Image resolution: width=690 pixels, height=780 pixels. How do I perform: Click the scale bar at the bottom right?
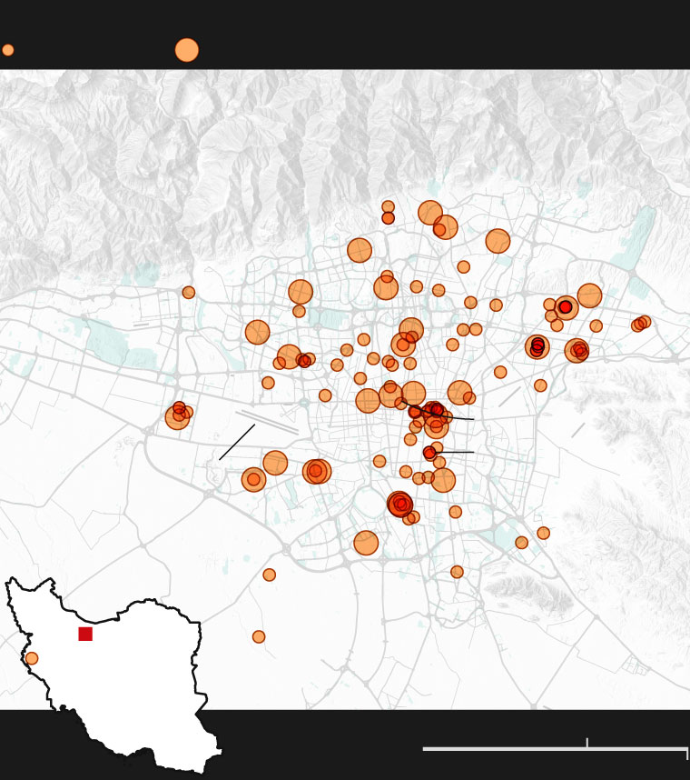(x=554, y=749)
